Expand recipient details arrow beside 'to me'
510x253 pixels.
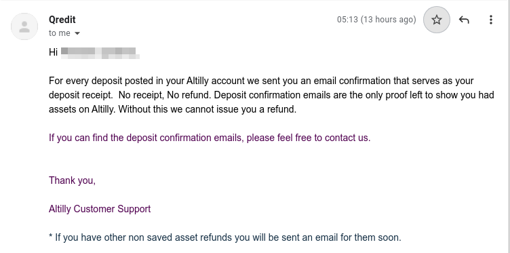pyautogui.click(x=77, y=33)
